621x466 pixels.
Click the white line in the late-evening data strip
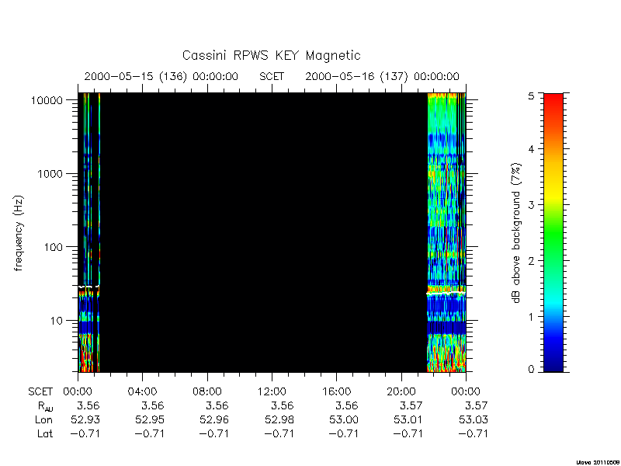tap(446, 294)
